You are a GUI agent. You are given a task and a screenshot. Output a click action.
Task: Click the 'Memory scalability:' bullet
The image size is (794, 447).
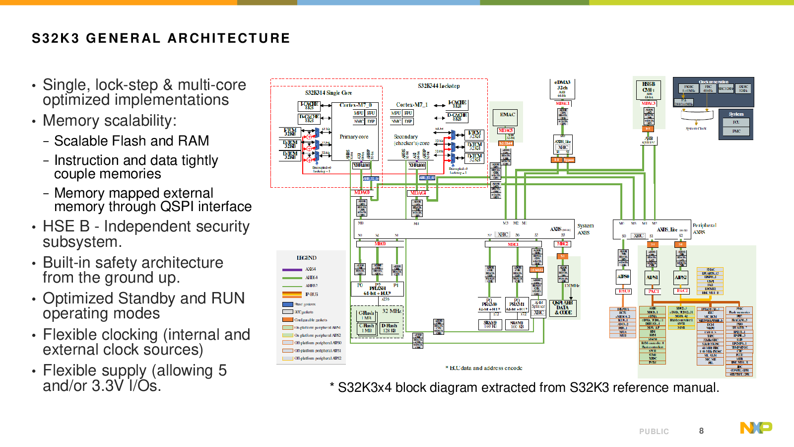110,121
